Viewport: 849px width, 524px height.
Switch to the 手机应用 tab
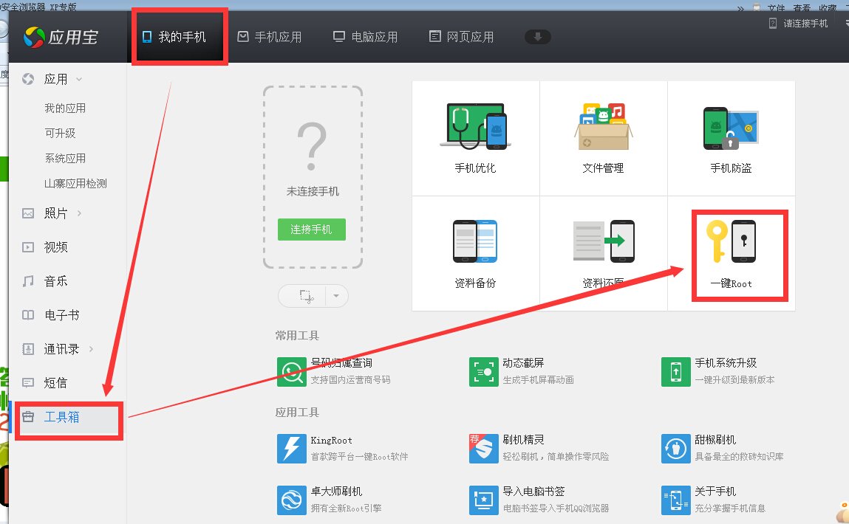tap(270, 37)
